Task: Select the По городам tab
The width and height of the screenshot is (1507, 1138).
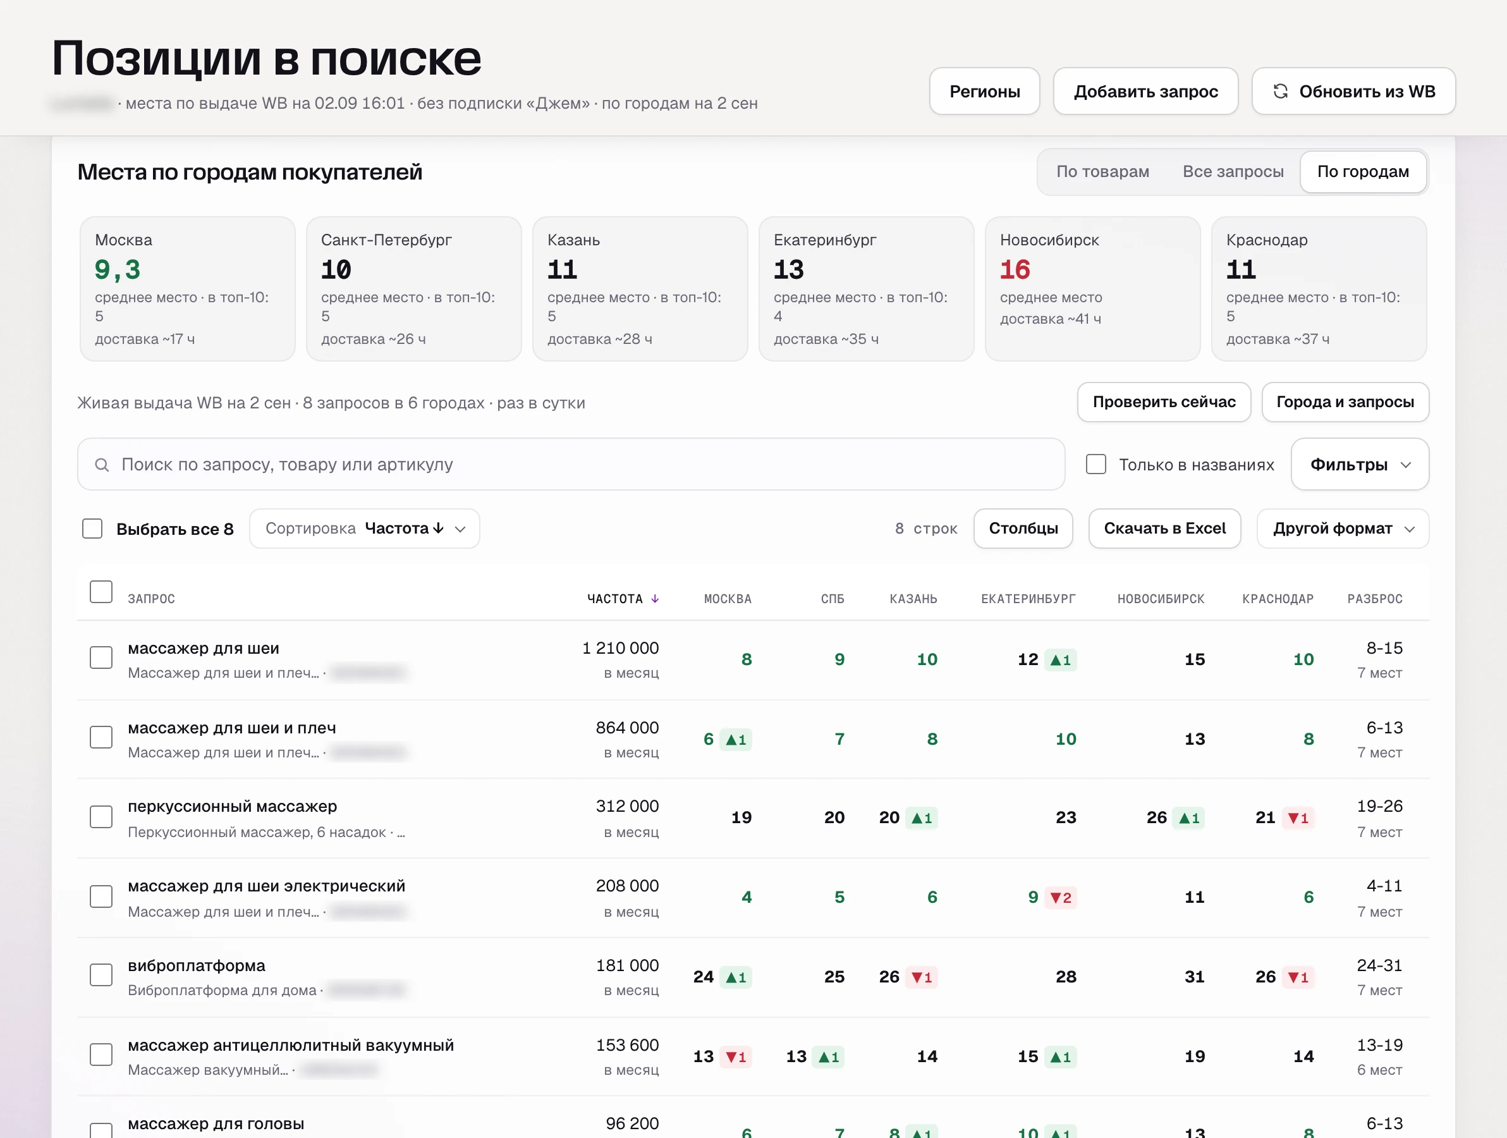Action: coord(1363,172)
